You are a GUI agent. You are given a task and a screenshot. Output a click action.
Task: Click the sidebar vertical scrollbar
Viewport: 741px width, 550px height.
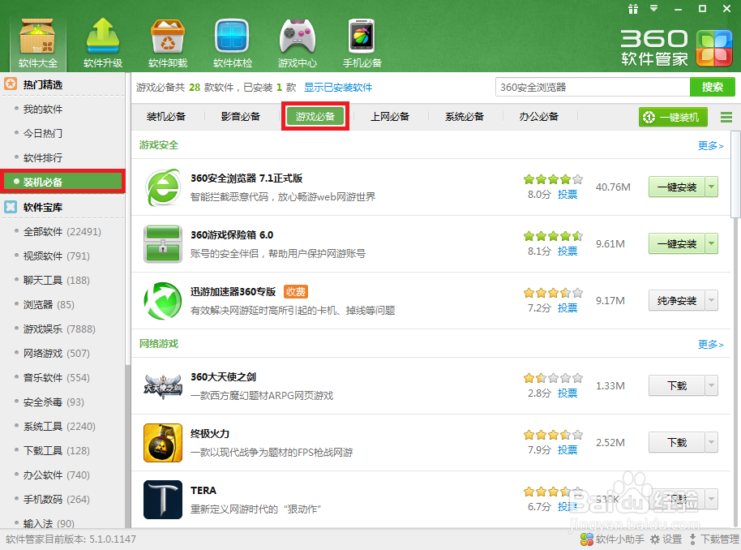tap(127, 219)
